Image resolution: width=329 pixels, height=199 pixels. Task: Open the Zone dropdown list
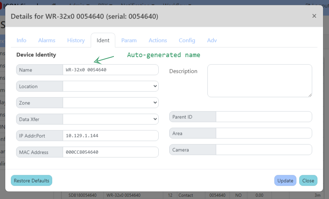(x=110, y=103)
